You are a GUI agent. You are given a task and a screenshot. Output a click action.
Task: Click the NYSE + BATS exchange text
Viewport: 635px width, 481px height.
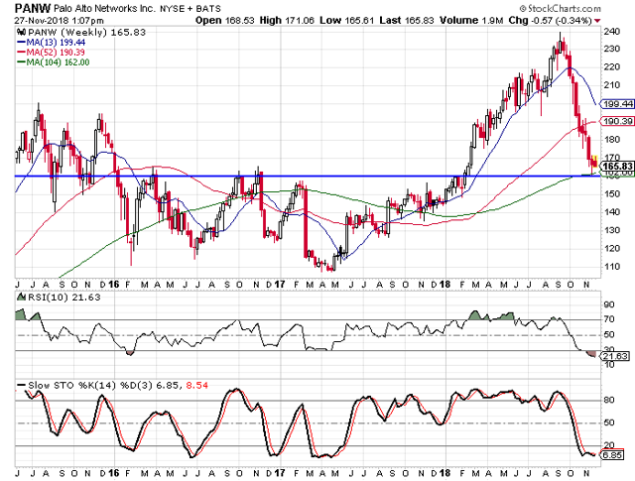[x=190, y=9]
